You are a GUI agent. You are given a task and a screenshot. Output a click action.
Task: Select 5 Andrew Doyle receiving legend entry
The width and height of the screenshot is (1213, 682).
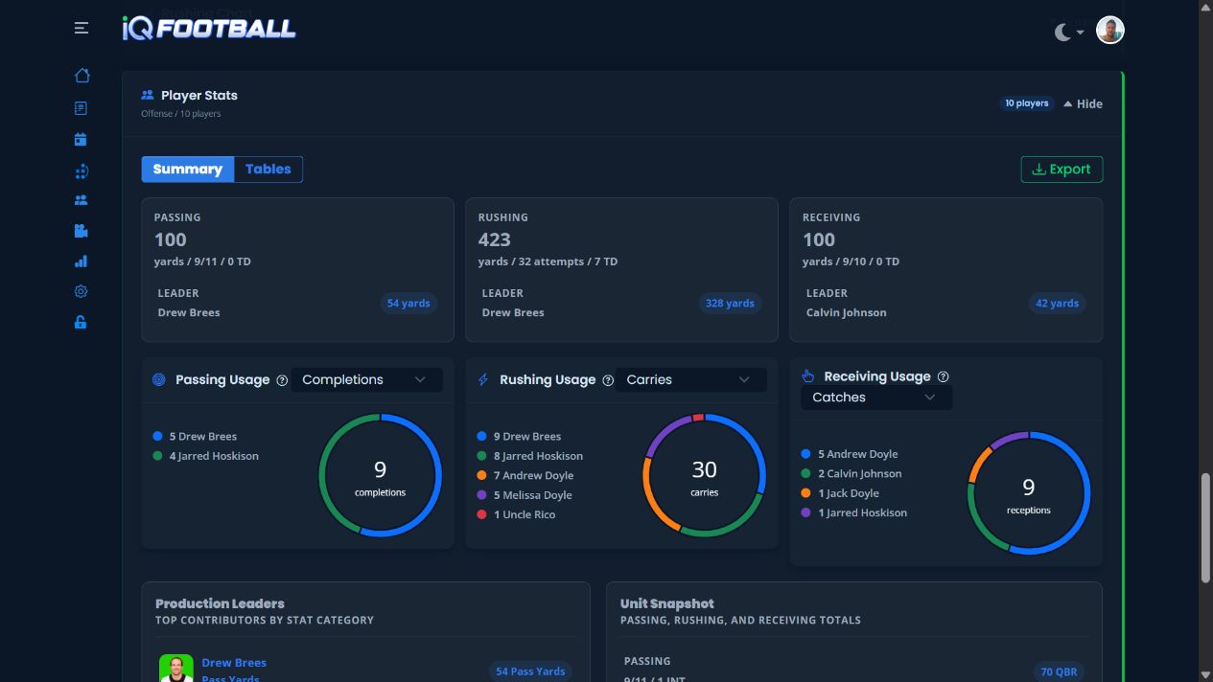[x=849, y=454]
